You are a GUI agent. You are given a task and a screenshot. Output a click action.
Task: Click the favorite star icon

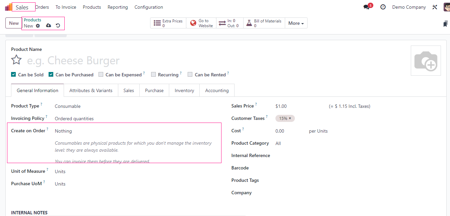click(16, 60)
